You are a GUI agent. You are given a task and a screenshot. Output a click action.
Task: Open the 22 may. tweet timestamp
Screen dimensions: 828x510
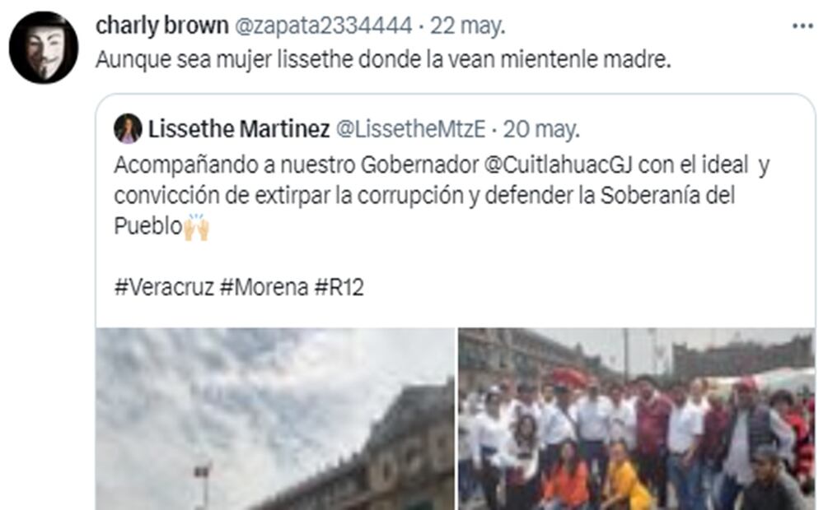[467, 25]
